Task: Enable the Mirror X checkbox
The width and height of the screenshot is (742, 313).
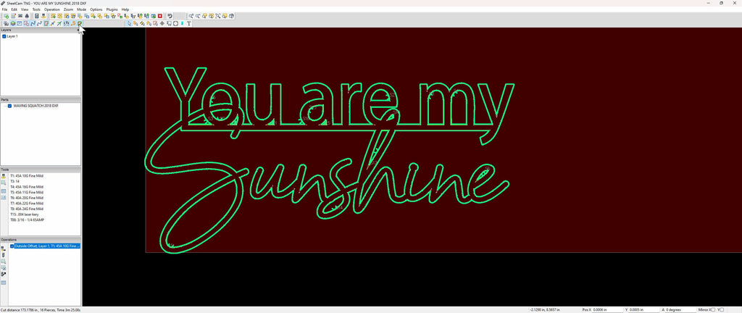Action: 714,309
